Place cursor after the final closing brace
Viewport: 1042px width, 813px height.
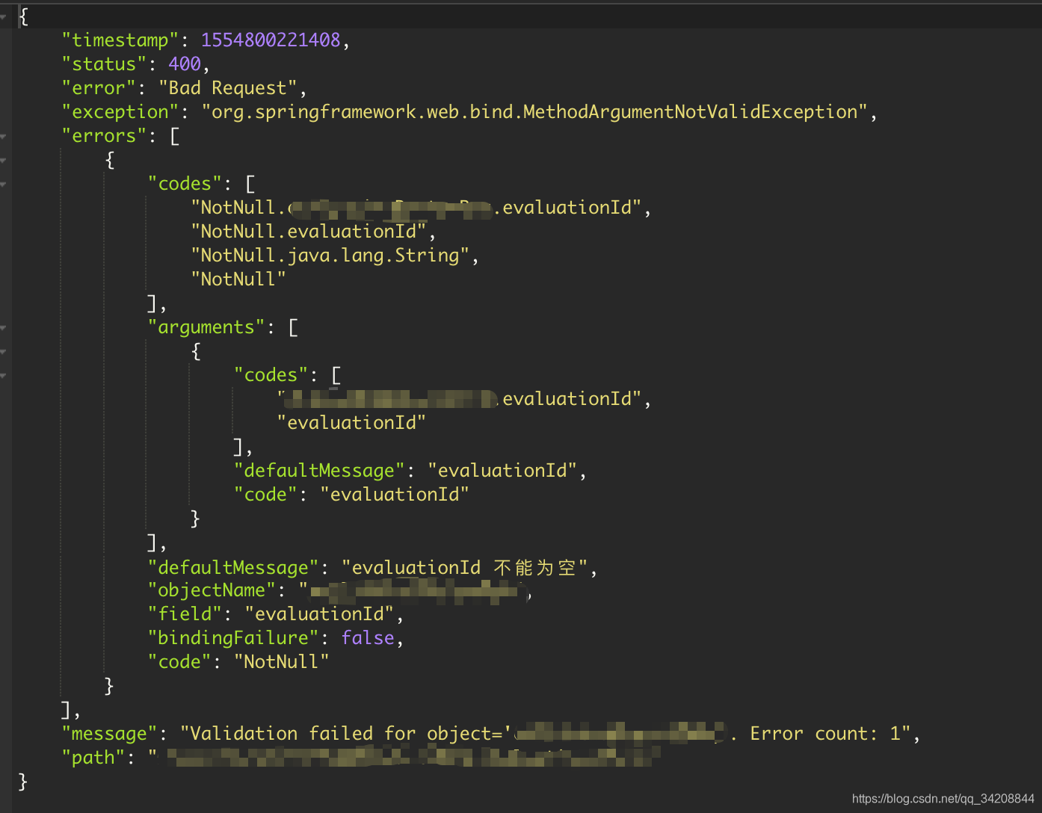pos(28,782)
